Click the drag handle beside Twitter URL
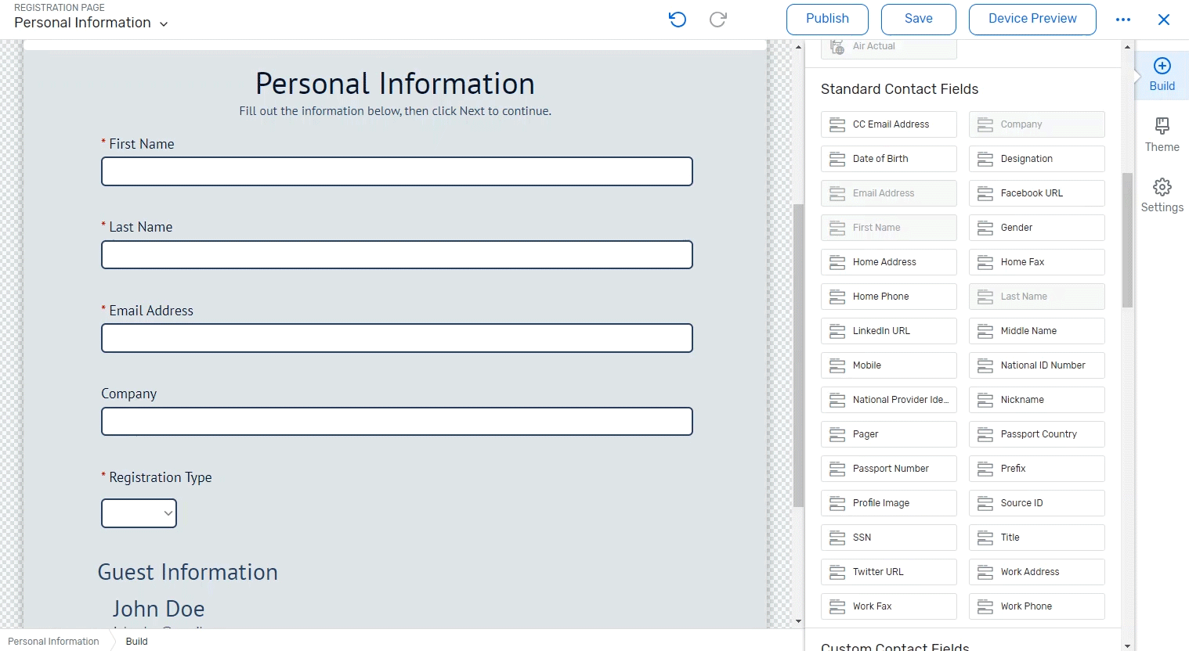The width and height of the screenshot is (1189, 651). (836, 571)
